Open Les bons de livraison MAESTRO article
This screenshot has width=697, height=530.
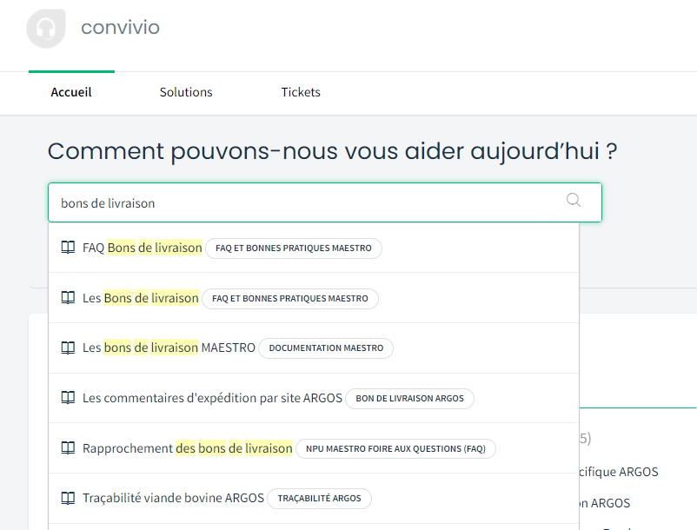[x=169, y=348]
